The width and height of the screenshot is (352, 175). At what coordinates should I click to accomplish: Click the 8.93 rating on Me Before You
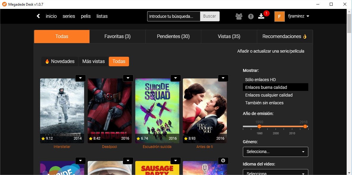[x=190, y=138]
